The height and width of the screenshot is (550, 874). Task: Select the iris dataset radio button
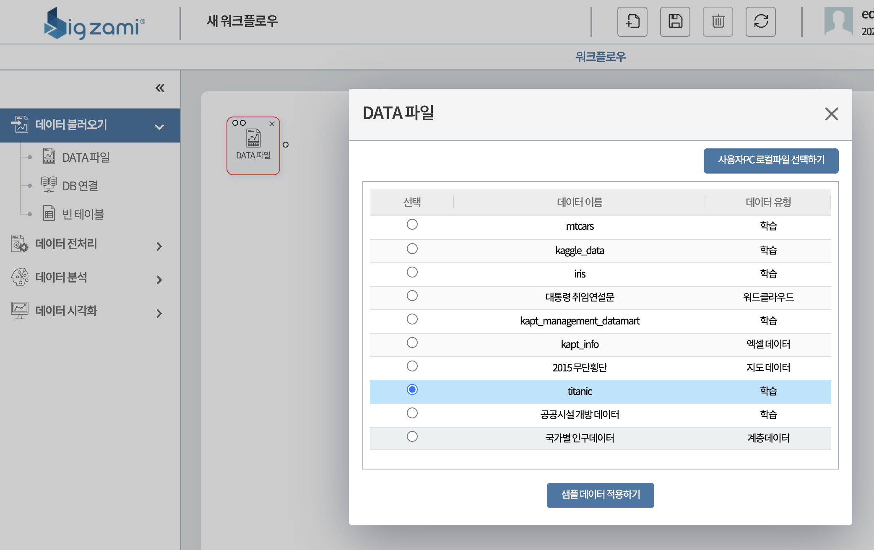click(x=412, y=272)
